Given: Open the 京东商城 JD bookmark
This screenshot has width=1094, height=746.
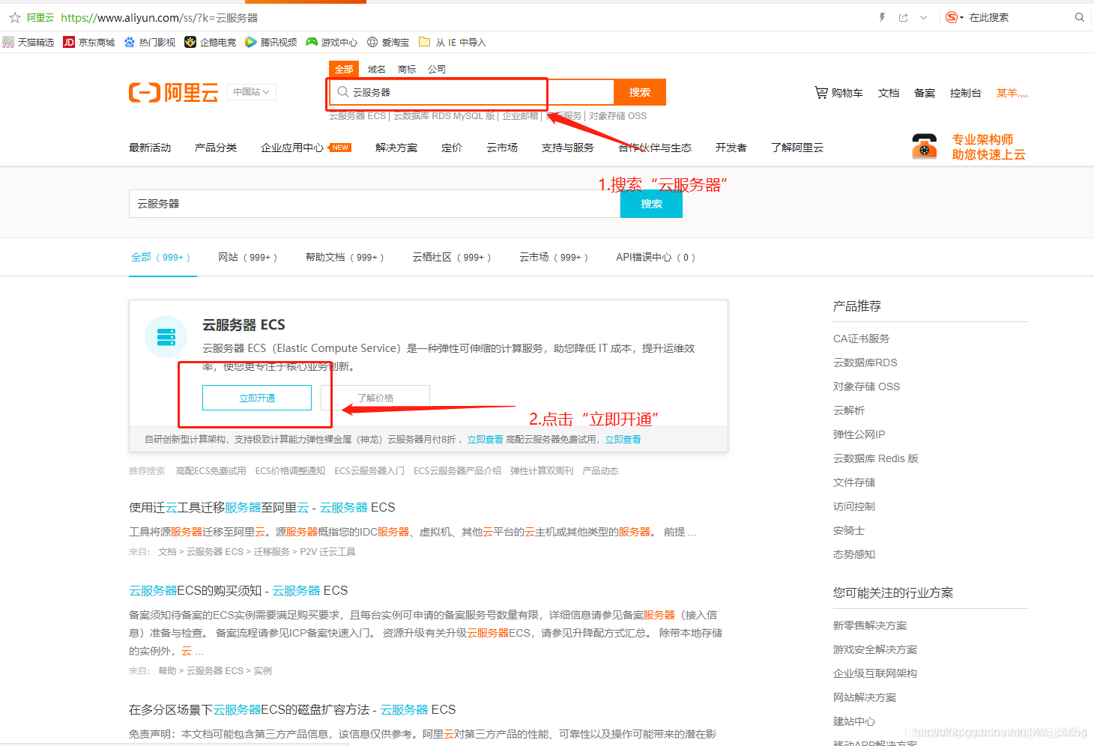Looking at the screenshot, I should pos(89,43).
